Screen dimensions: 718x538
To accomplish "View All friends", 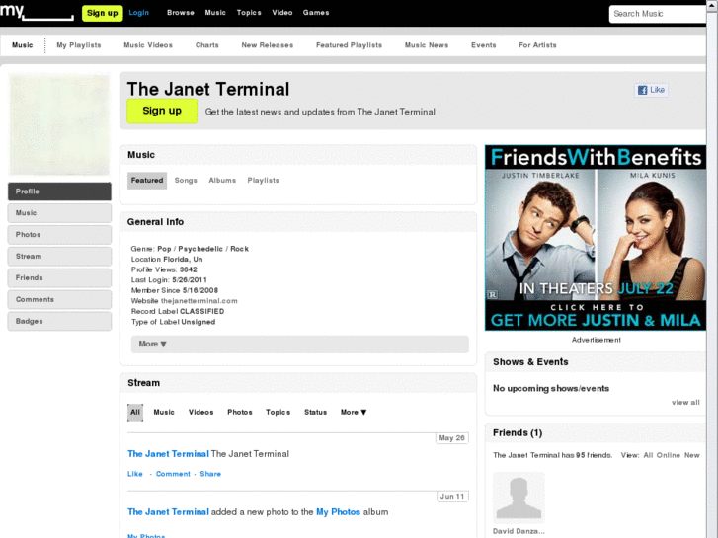I will coord(648,455).
